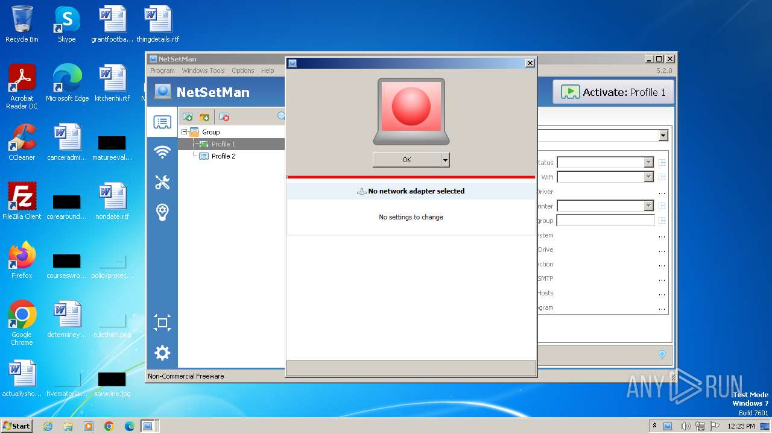Image resolution: width=772 pixels, height=434 pixels.
Task: Open the Net Drive settings ellipsis
Action: click(662, 250)
